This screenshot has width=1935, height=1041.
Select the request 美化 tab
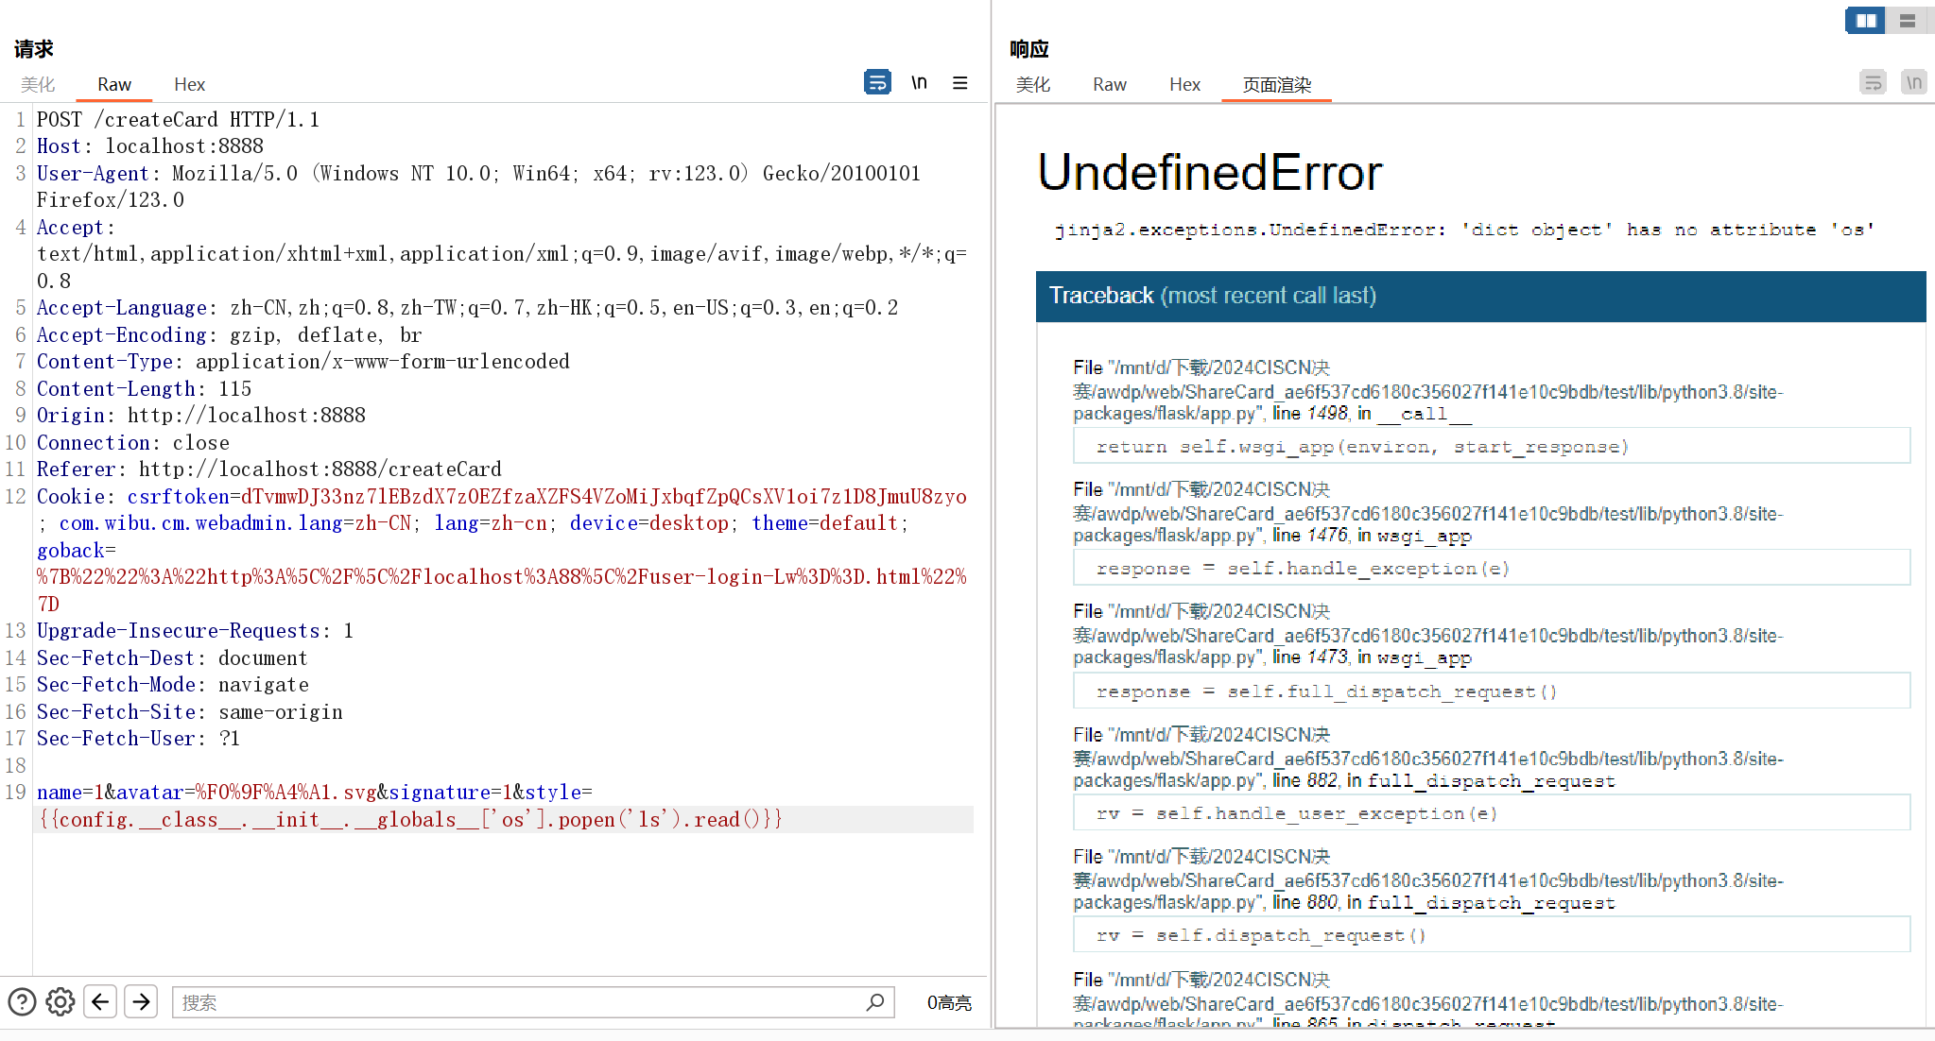pos(38,85)
